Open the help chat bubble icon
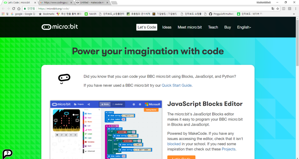Screen dimensions: 299x159 coord(7,154)
